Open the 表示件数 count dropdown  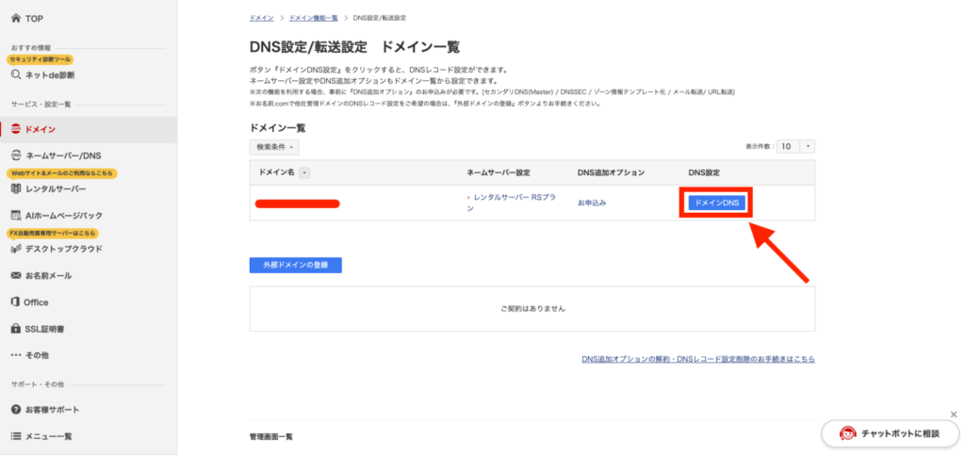point(794,147)
